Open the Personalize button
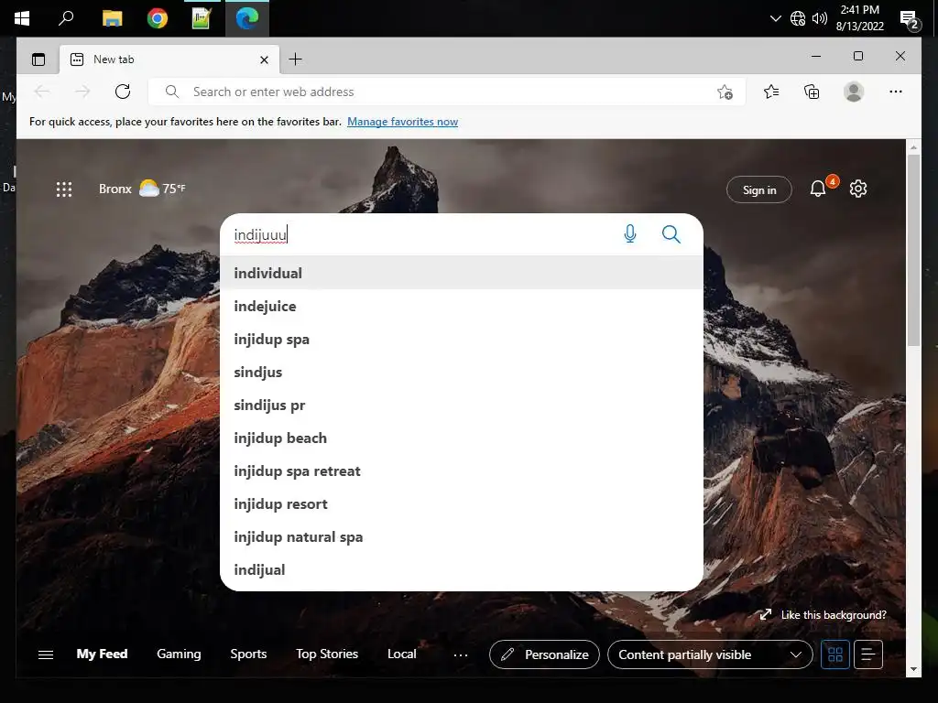 (x=544, y=654)
